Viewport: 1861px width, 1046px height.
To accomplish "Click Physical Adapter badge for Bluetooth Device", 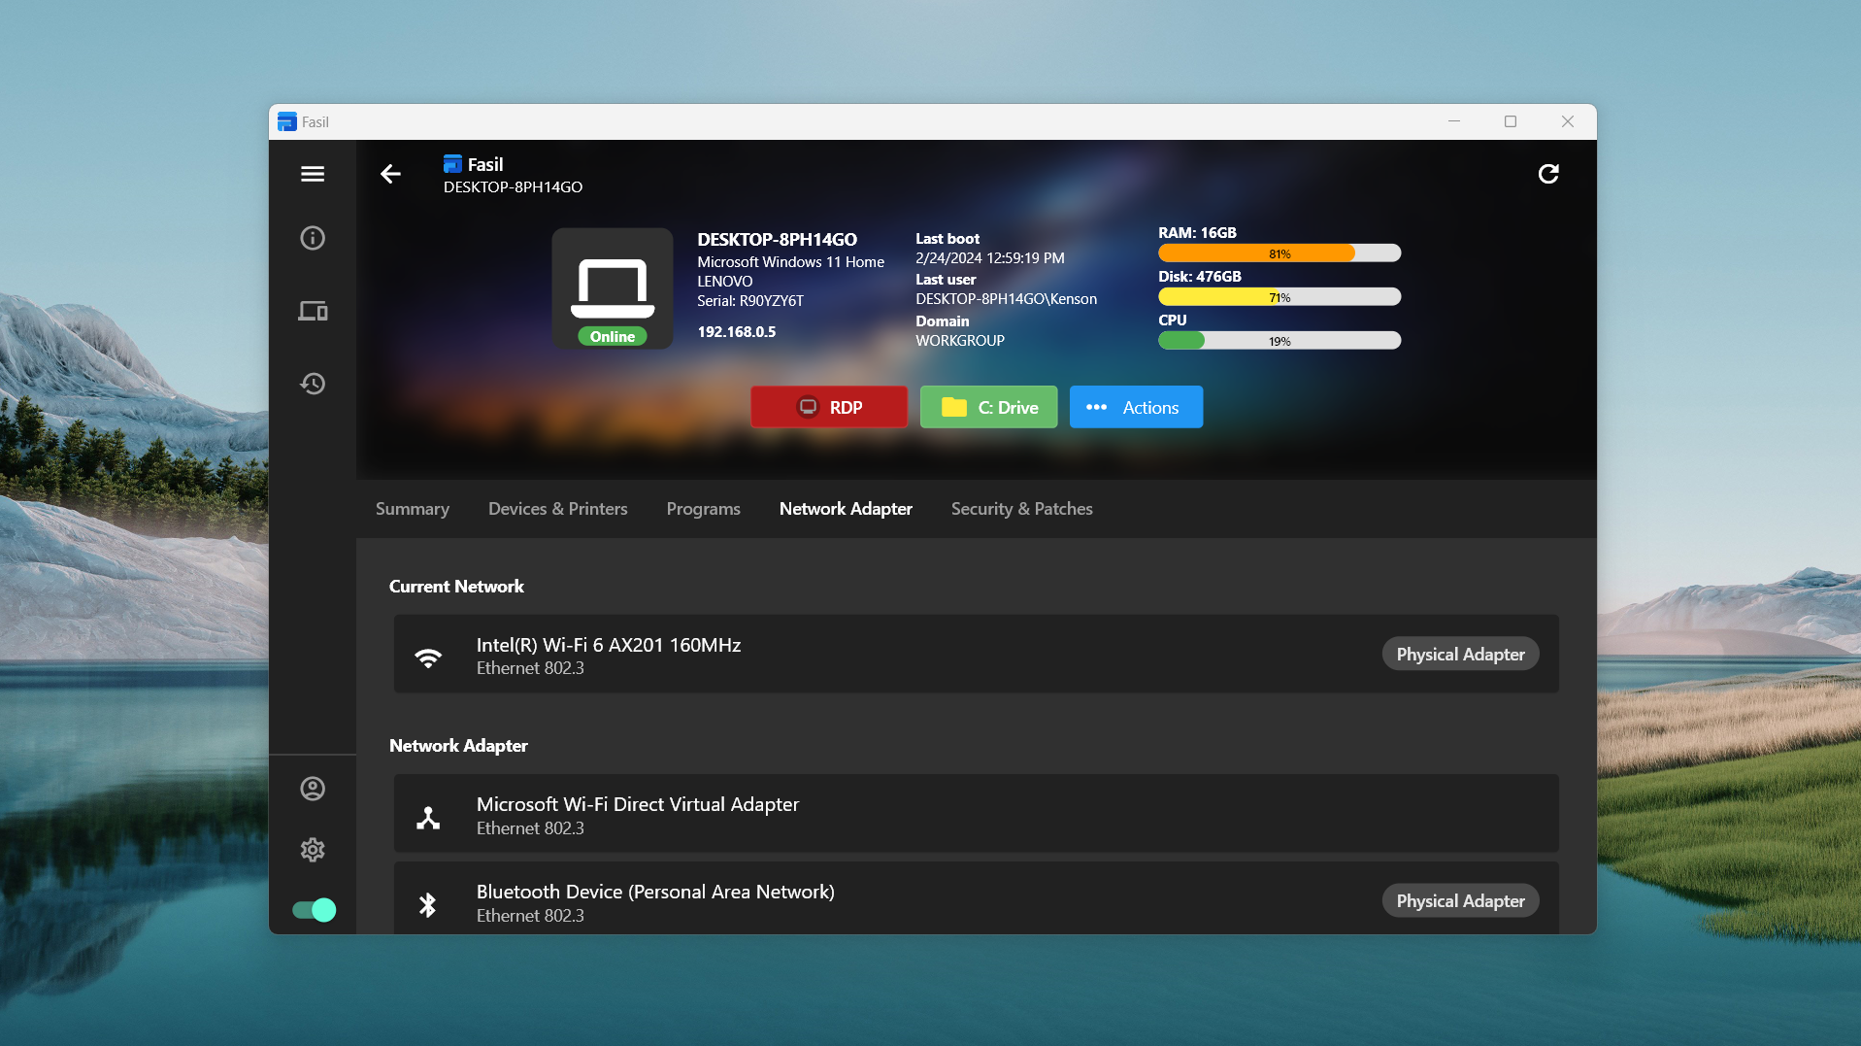I will coord(1460,900).
